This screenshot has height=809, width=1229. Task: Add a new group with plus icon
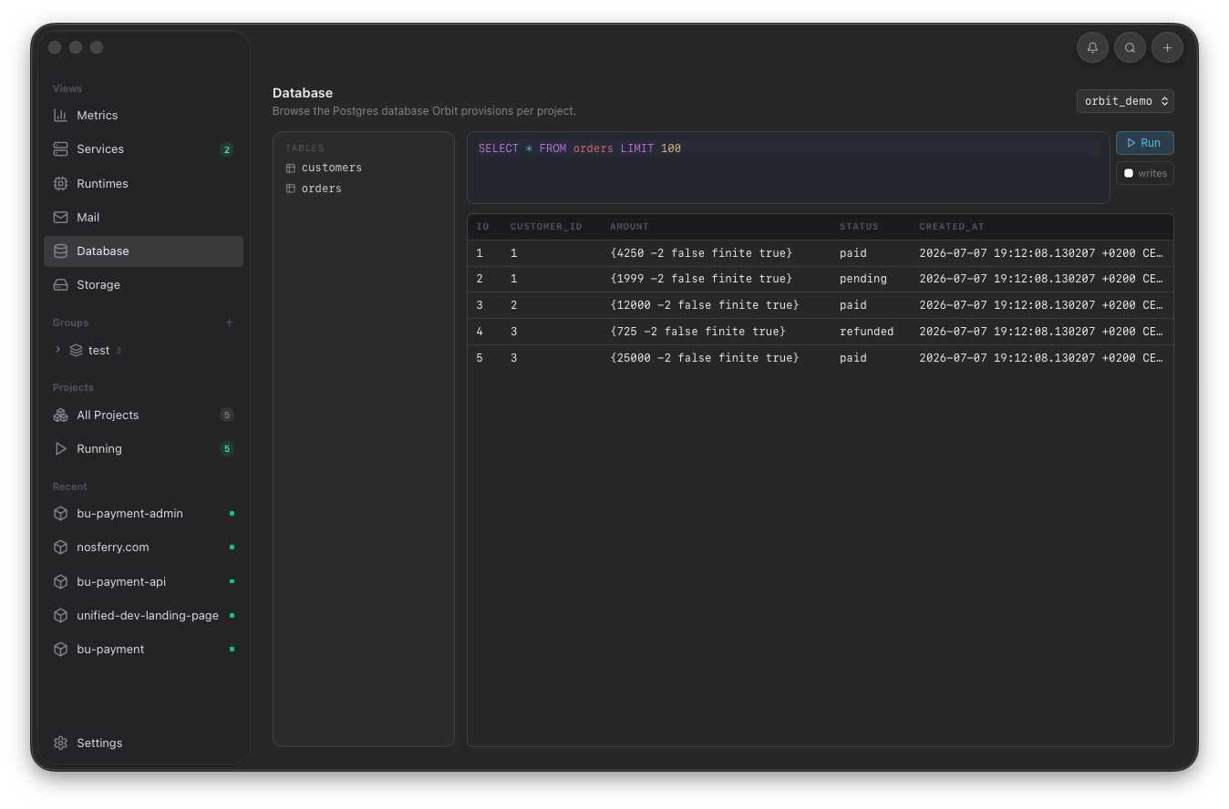point(229,323)
